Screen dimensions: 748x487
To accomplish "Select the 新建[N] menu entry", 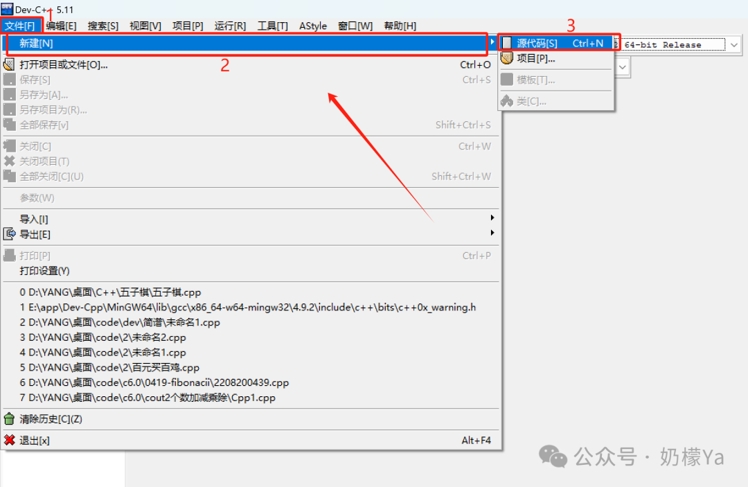I will pyautogui.click(x=251, y=43).
